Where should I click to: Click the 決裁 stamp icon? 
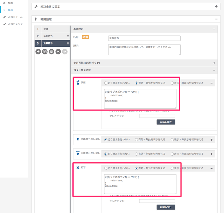78,83
